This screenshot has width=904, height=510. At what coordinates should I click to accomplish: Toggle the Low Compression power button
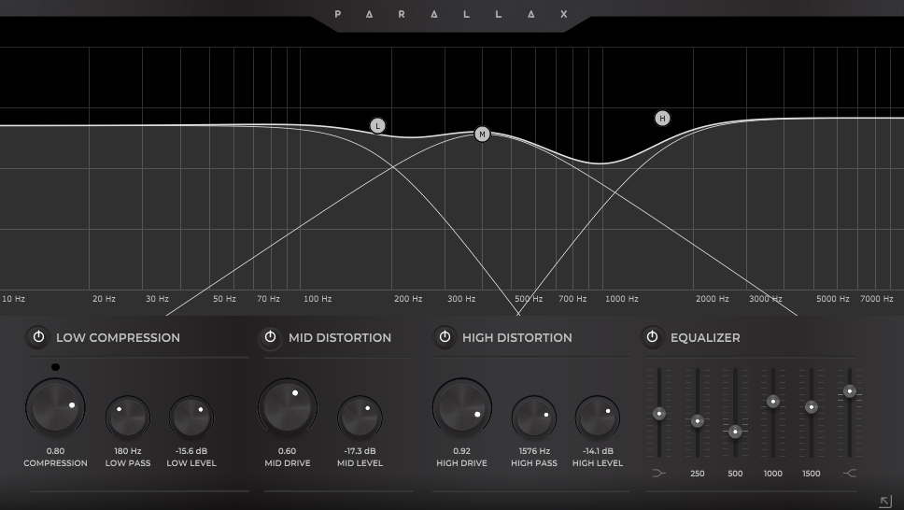click(38, 337)
